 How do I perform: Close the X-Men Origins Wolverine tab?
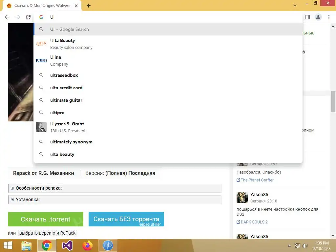click(76, 6)
